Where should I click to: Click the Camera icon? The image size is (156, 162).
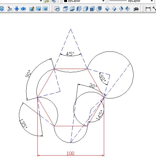tap(136, 9)
